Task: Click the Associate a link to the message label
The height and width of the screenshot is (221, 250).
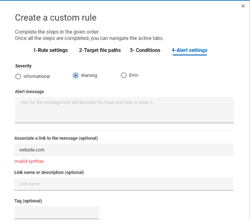Action: click(x=56, y=138)
